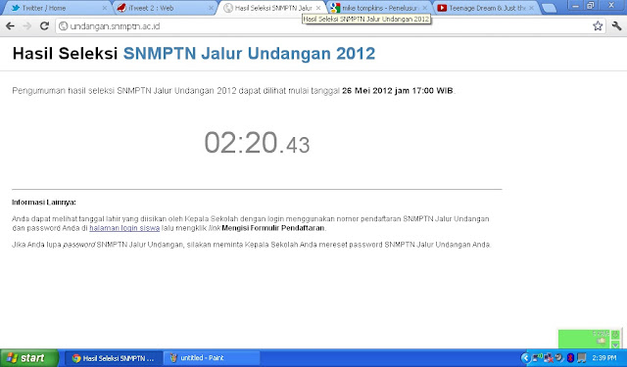Restore down the Chrome window
Screen dimensions: 627x367
pos(590,5)
